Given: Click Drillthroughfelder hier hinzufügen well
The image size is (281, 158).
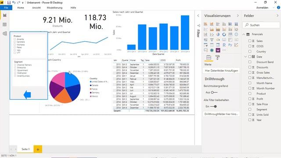Looking at the screenshot, I should (x=221, y=114).
